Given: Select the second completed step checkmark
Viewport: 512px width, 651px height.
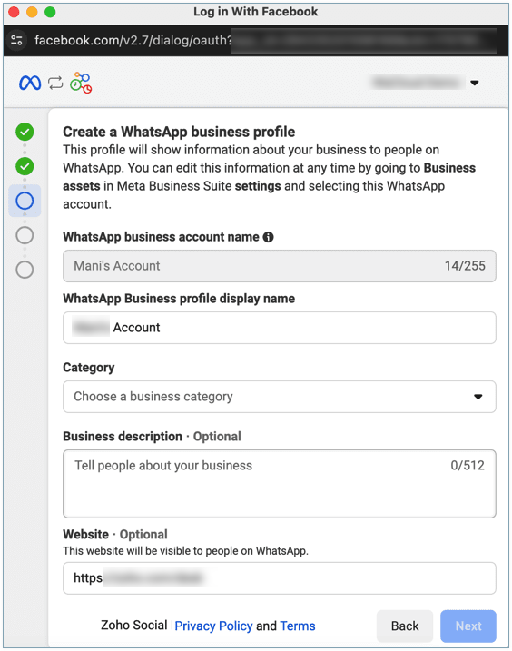Looking at the screenshot, I should [25, 166].
